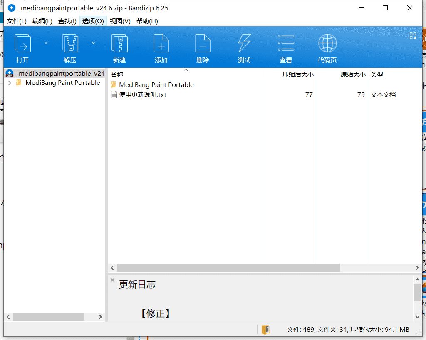Click the compressed size value 77
The width and height of the screenshot is (426, 340).
tap(309, 94)
